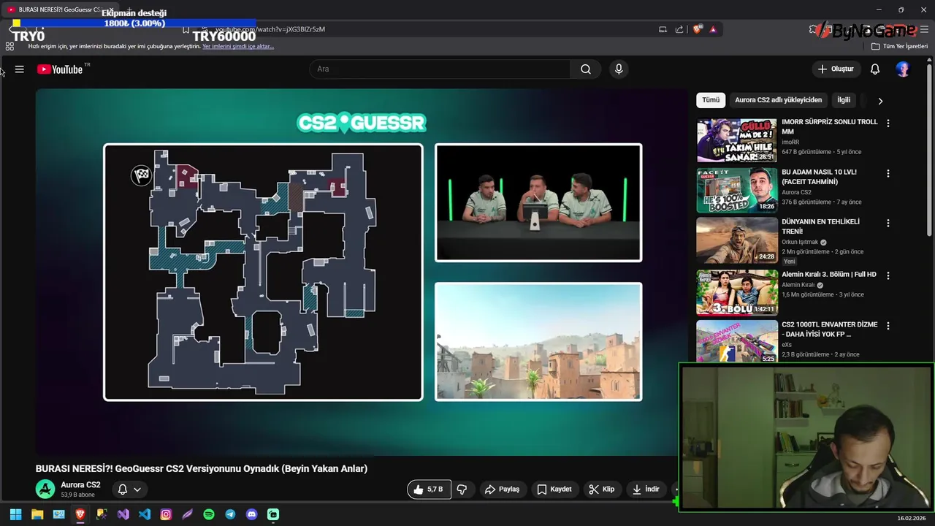The image size is (935, 526).
Task: Open Brave browser taskbar icon
Action: coord(80,514)
